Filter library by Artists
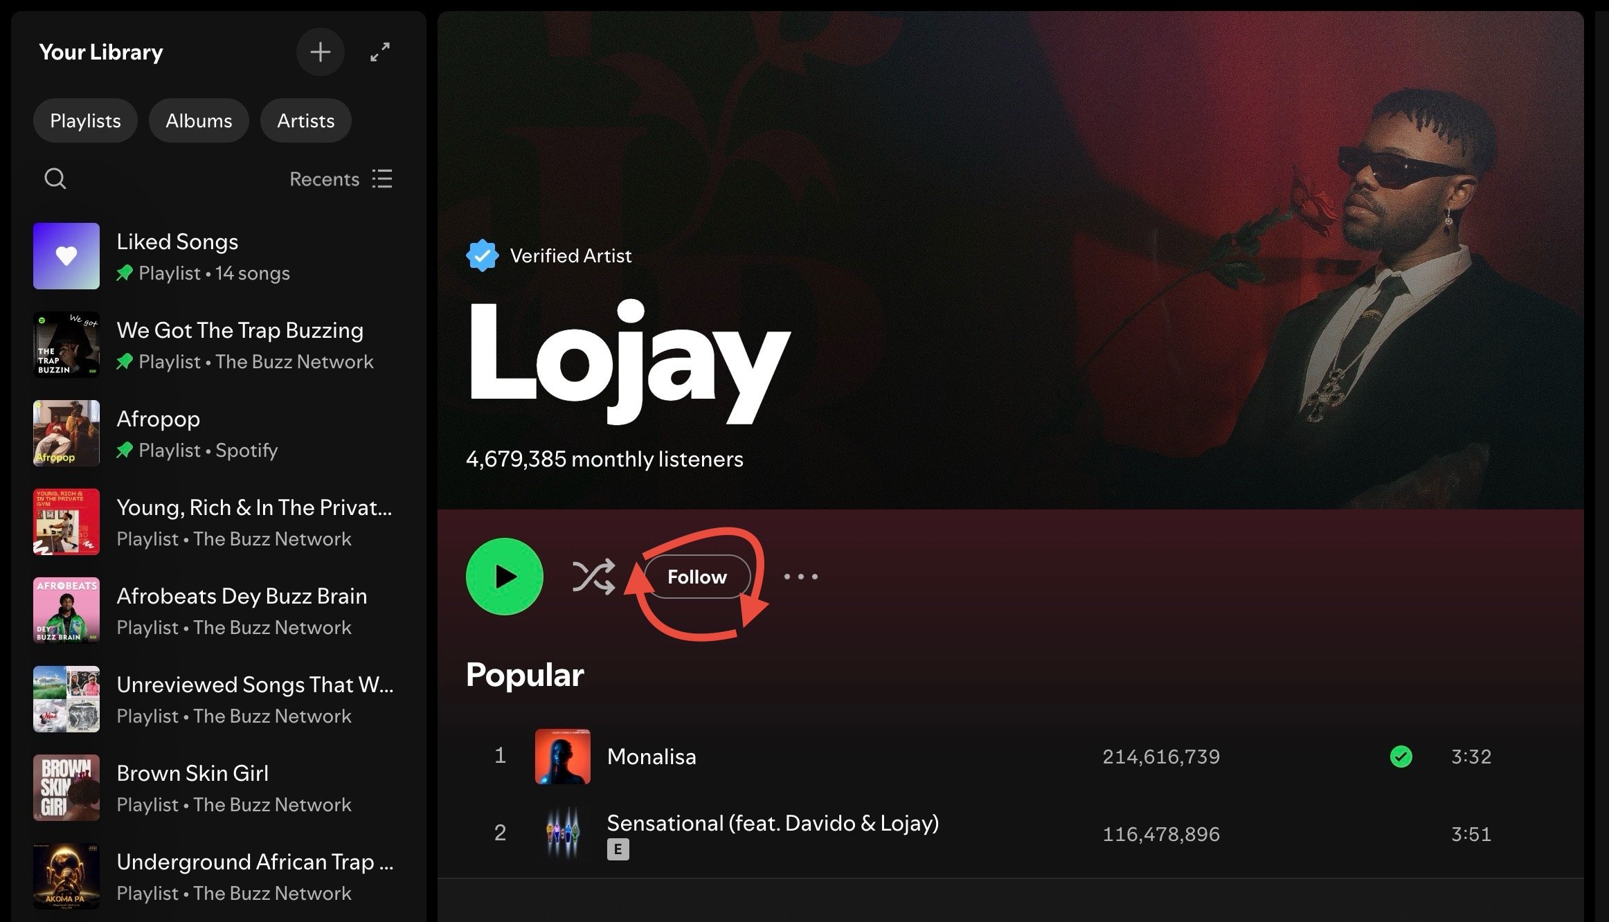The height and width of the screenshot is (922, 1609). [305, 120]
